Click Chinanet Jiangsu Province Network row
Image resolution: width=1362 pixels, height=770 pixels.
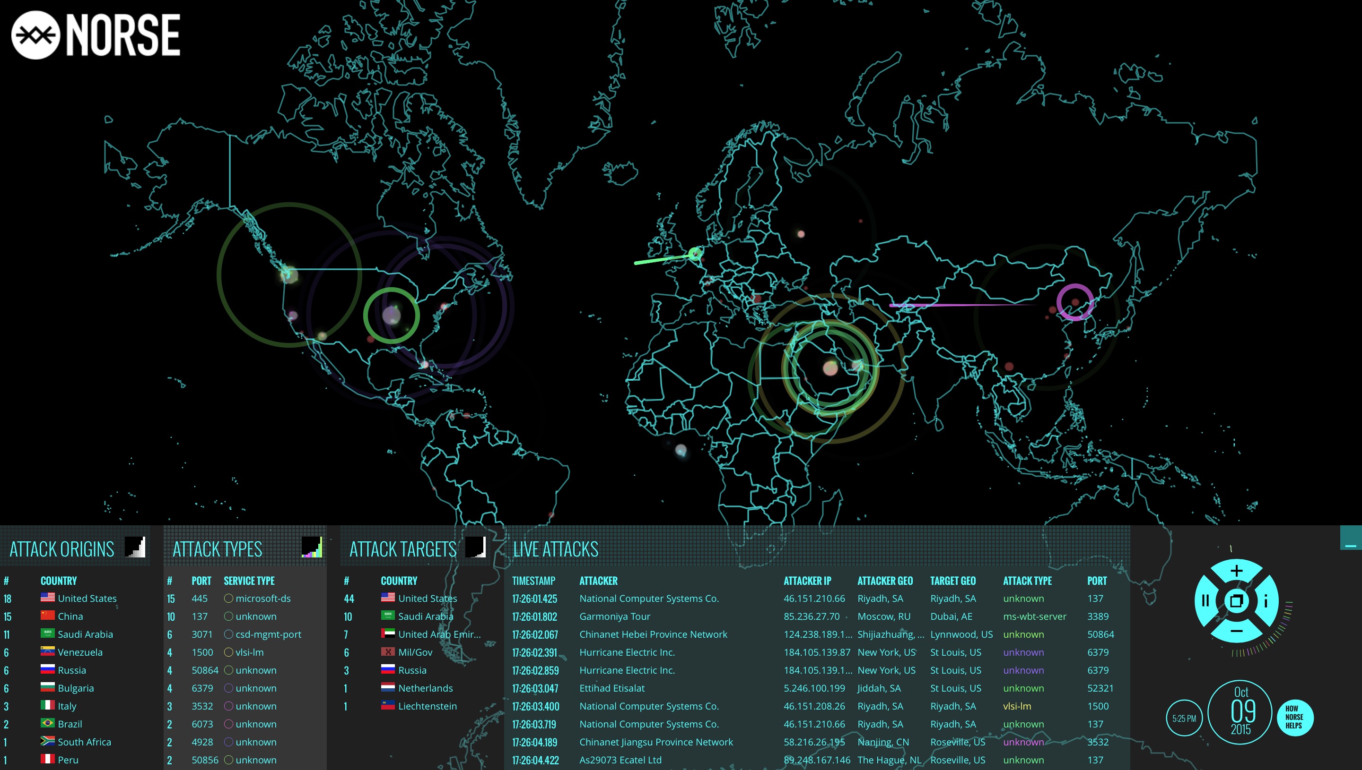816,742
